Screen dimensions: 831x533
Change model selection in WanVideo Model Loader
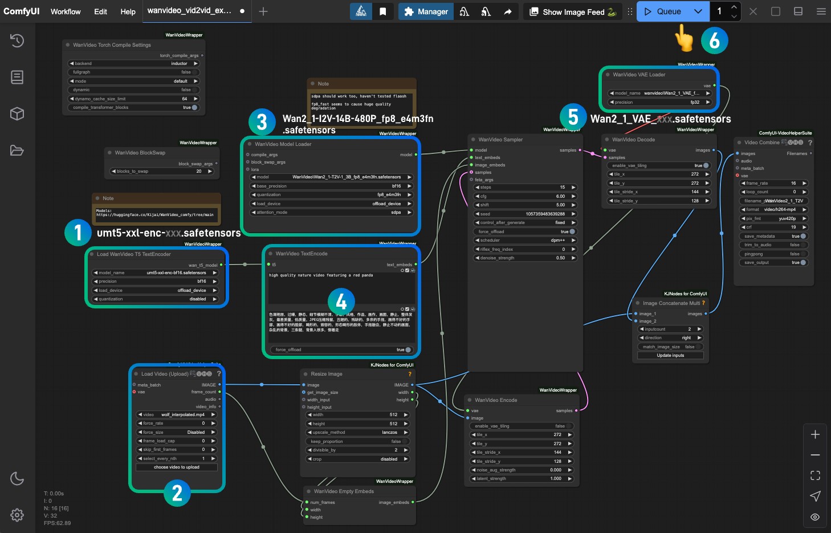tap(332, 177)
